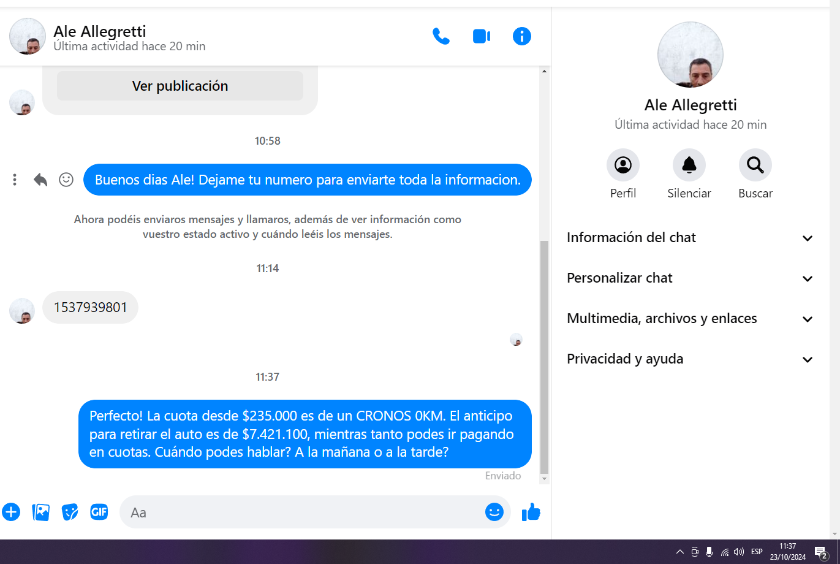
Task: Click the seen-receipt avatar under phone number
Action: pos(516,340)
